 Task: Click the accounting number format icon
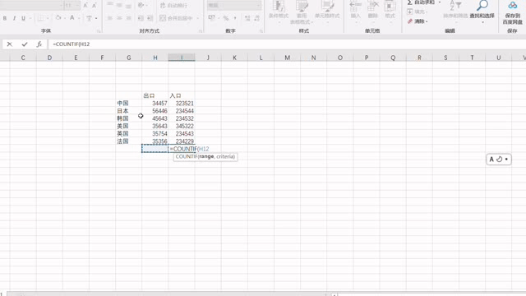(212, 18)
